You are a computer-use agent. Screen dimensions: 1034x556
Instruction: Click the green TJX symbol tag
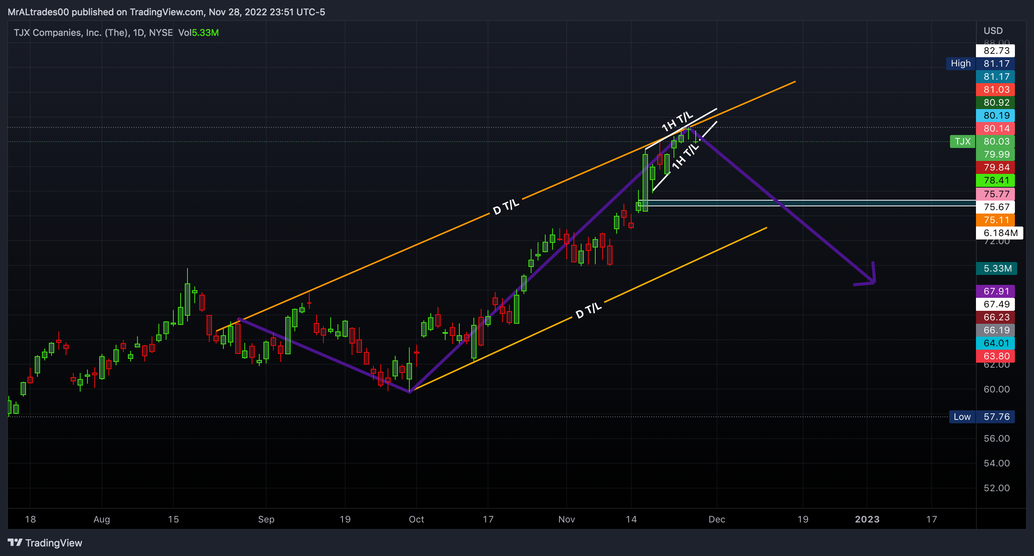point(962,141)
